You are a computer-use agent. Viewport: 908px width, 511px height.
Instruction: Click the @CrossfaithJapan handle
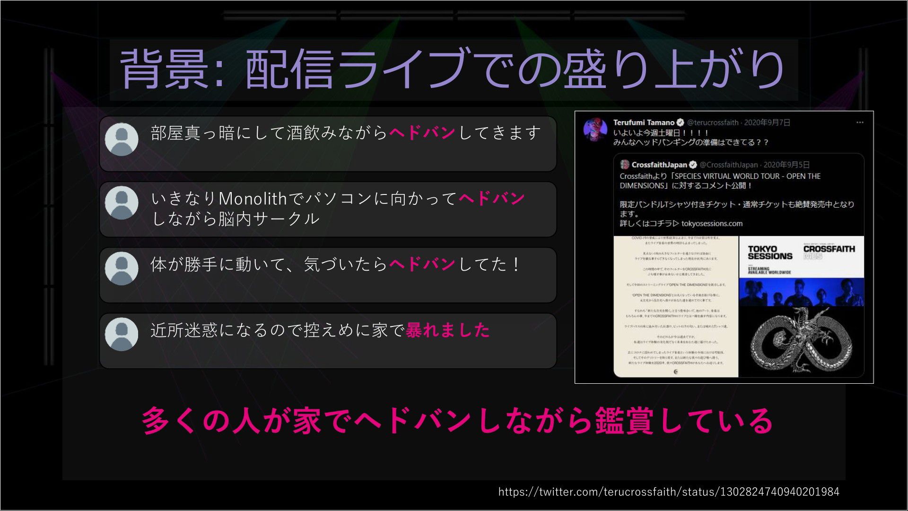(x=728, y=165)
